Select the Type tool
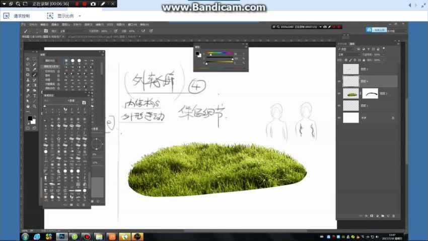 [x=34, y=96]
